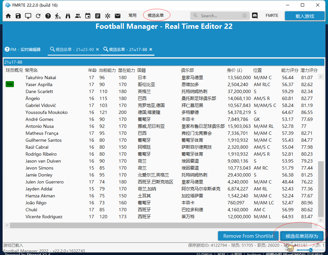Click into the Search input field
328x255 pixels.
tap(220, 16)
